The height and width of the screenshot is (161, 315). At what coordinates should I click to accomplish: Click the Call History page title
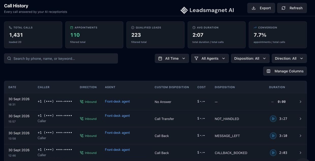[16, 6]
